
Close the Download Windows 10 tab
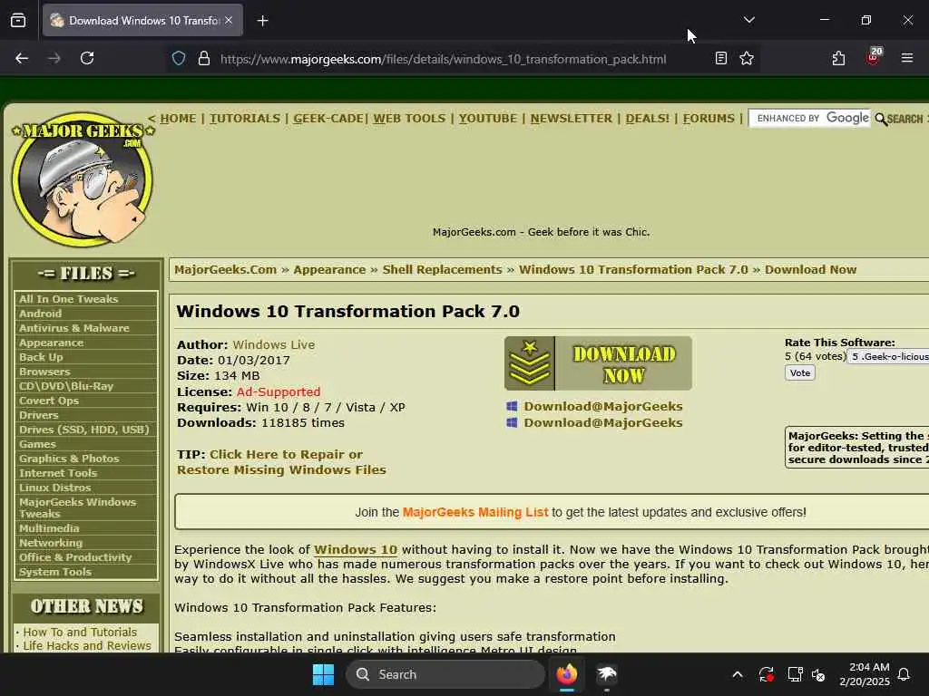(x=229, y=20)
